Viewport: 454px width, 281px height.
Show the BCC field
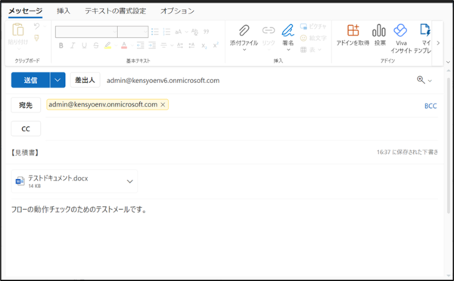pos(431,106)
